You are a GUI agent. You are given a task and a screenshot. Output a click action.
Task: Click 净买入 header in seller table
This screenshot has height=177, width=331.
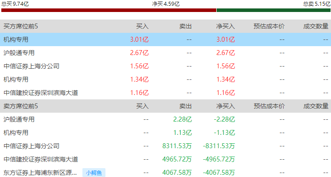pos(226,106)
